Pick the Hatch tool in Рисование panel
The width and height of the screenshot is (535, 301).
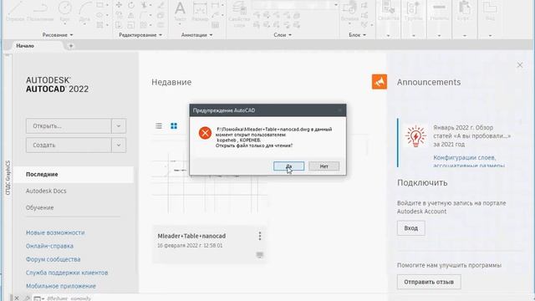tap(99, 25)
